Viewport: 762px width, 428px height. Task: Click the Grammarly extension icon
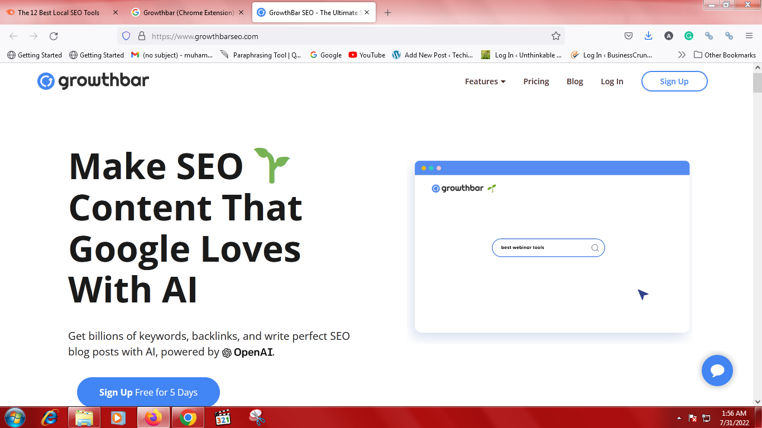pyautogui.click(x=689, y=36)
